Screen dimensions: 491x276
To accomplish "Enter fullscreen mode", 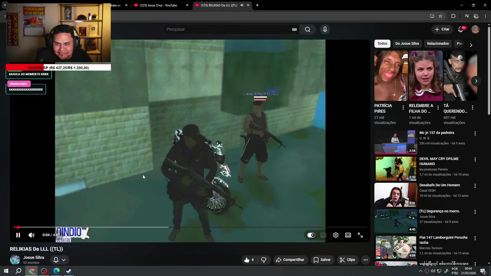I will point(360,235).
